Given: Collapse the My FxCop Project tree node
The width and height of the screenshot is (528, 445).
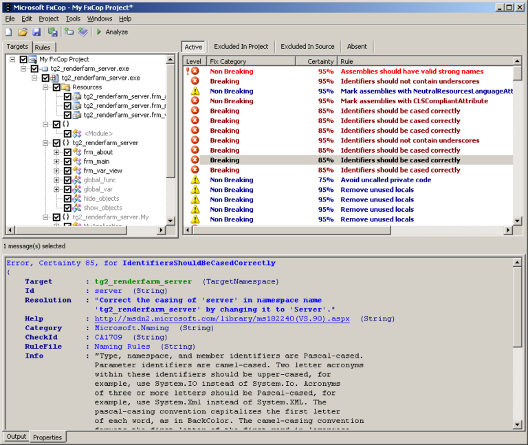Looking at the screenshot, I should 12,60.
